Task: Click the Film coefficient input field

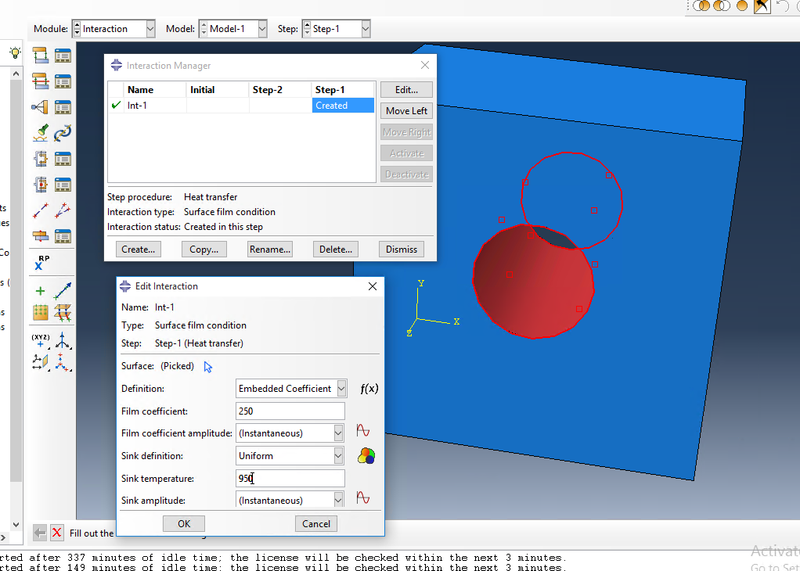Action: [290, 411]
